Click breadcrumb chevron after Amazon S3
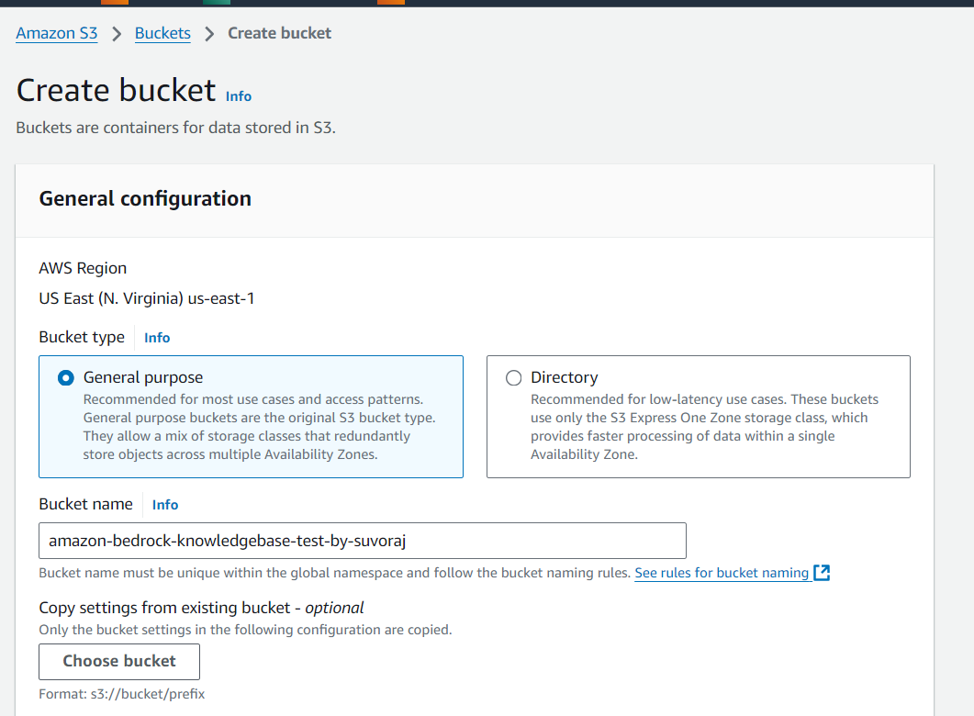 (116, 33)
